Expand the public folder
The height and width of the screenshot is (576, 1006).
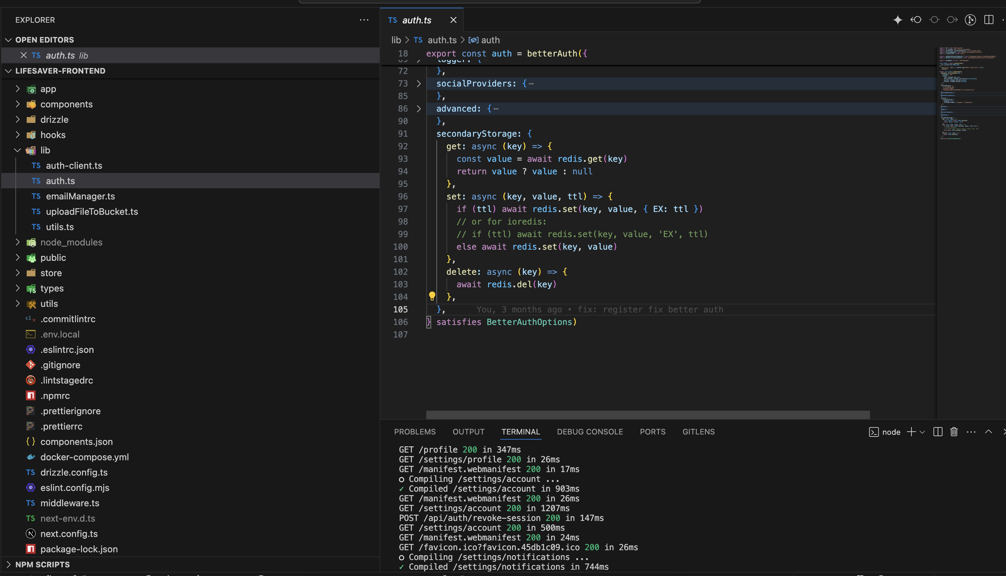click(190, 258)
